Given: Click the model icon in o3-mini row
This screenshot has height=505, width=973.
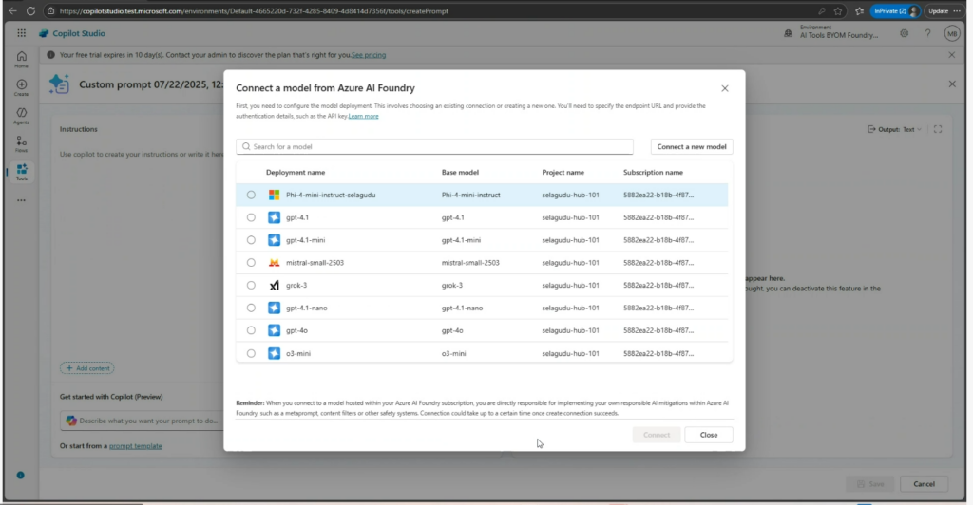Looking at the screenshot, I should [274, 353].
